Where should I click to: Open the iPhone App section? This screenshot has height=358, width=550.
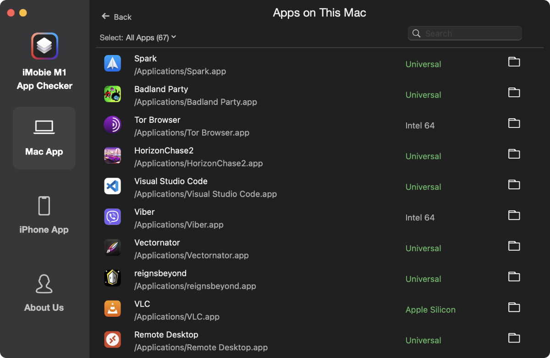(x=44, y=215)
